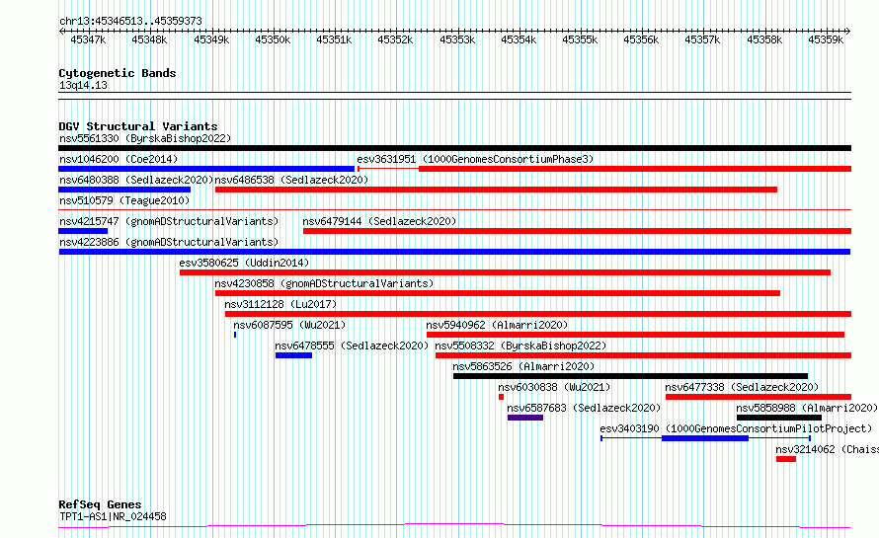879x538 pixels.
Task: Click the DGV Structural Variants track title
Action: coord(138,126)
